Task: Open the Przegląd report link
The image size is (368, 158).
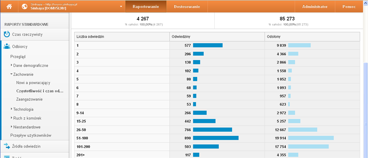Action: point(18,57)
